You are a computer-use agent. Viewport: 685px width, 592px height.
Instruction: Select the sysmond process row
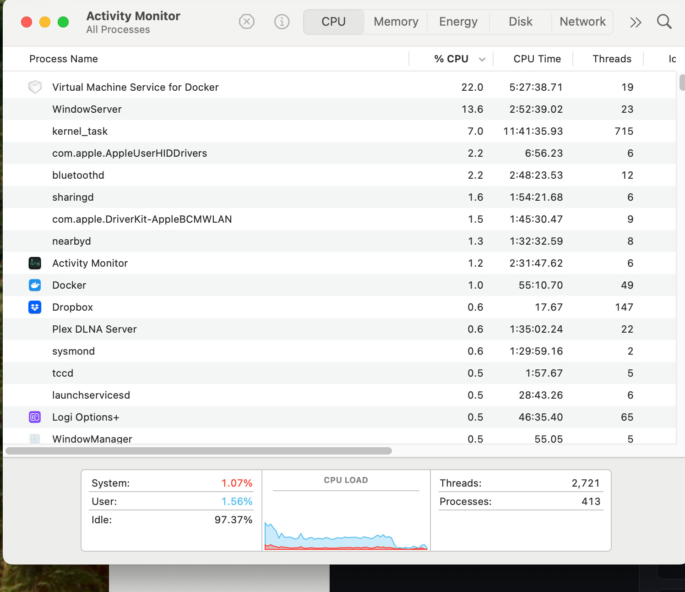point(339,351)
